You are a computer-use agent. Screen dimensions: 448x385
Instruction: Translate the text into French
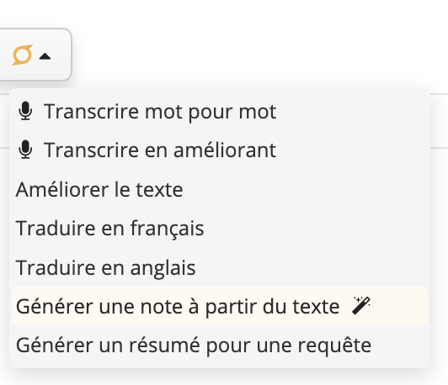220,228
